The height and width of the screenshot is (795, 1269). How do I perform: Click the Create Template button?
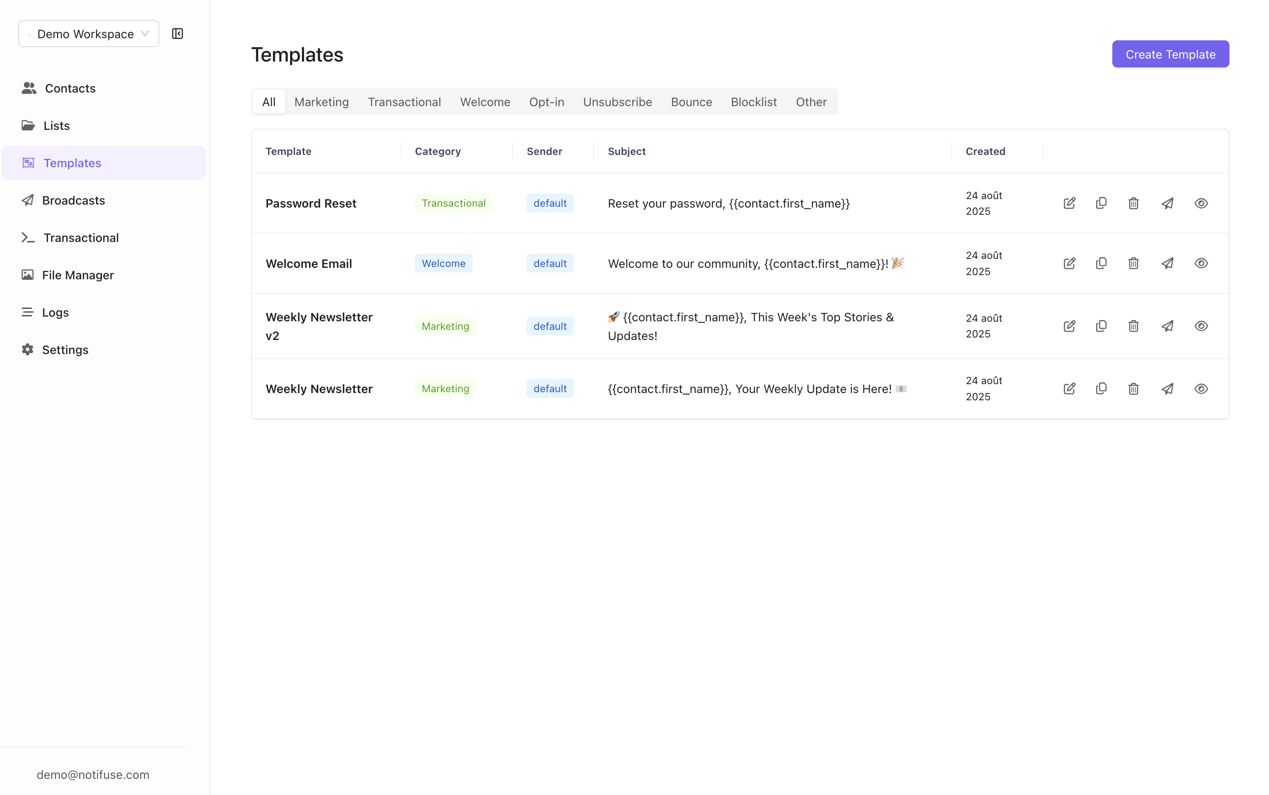(1170, 54)
